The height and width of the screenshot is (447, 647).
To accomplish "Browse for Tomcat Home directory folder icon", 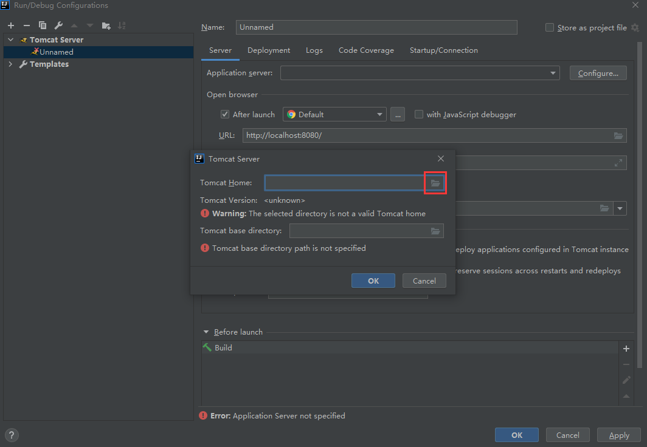I will [435, 183].
